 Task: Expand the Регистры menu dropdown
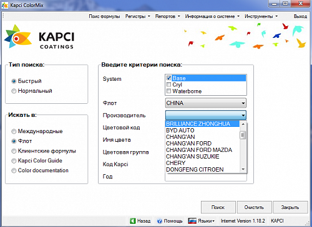[137, 16]
